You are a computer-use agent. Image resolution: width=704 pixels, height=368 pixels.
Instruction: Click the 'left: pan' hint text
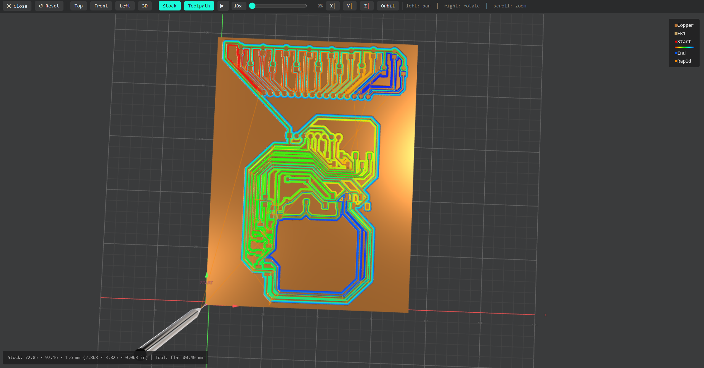click(x=418, y=6)
